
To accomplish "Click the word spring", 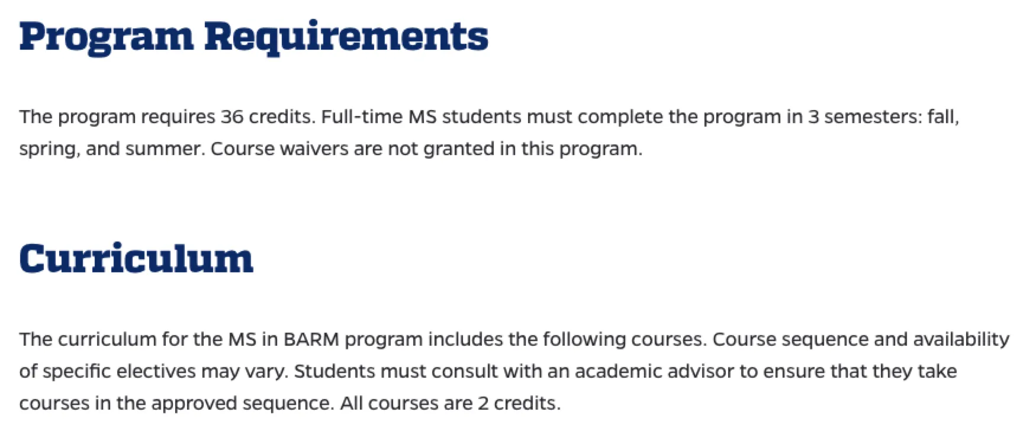I will pyautogui.click(x=49, y=149).
